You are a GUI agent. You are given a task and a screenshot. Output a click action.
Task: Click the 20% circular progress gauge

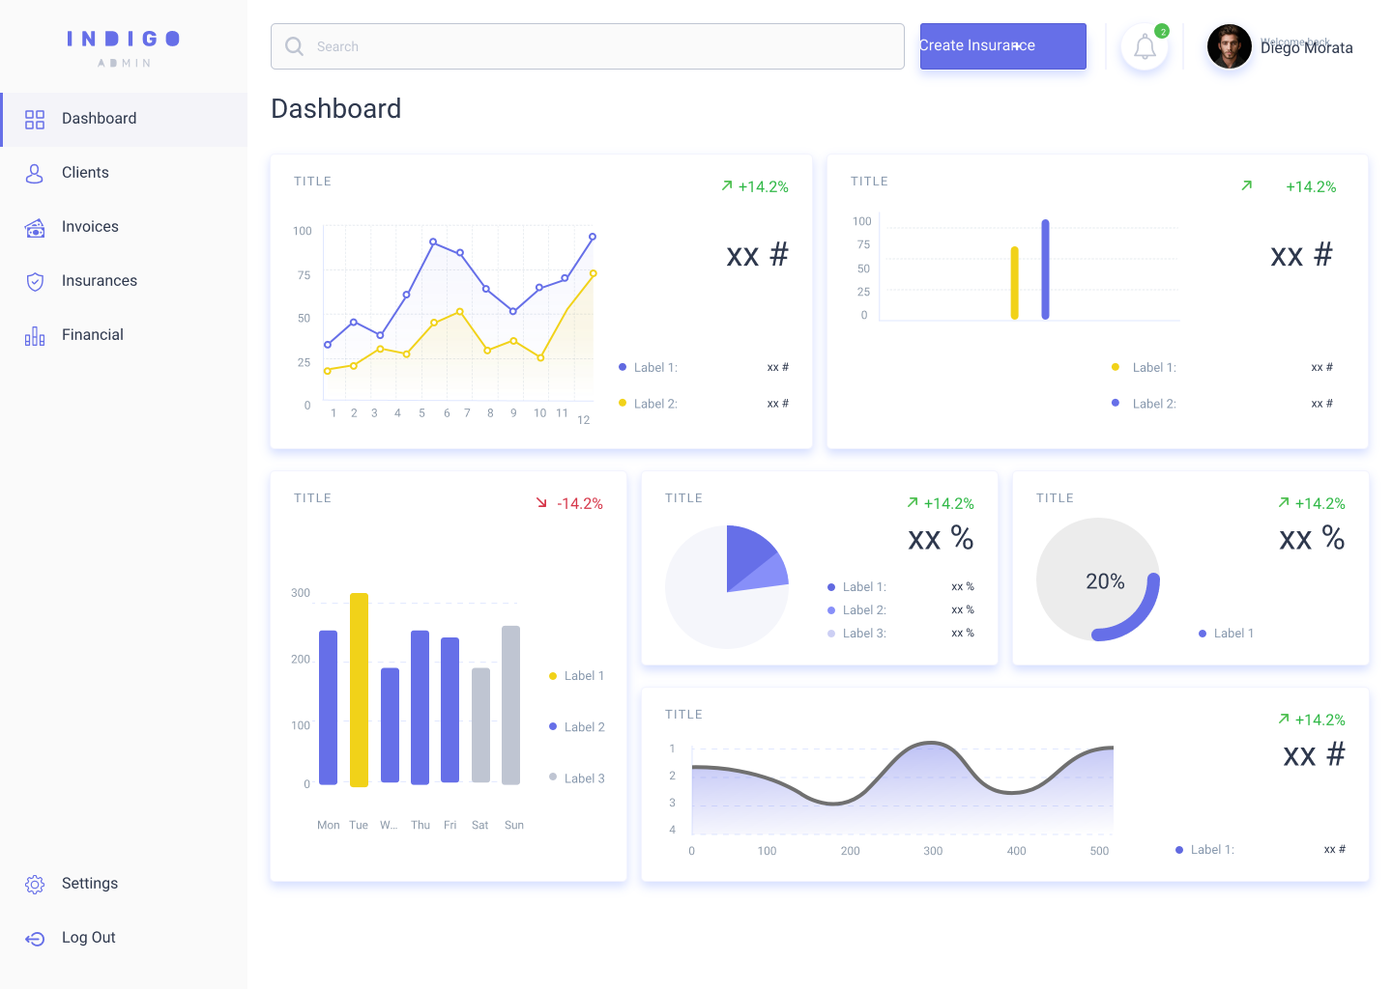[1098, 579]
